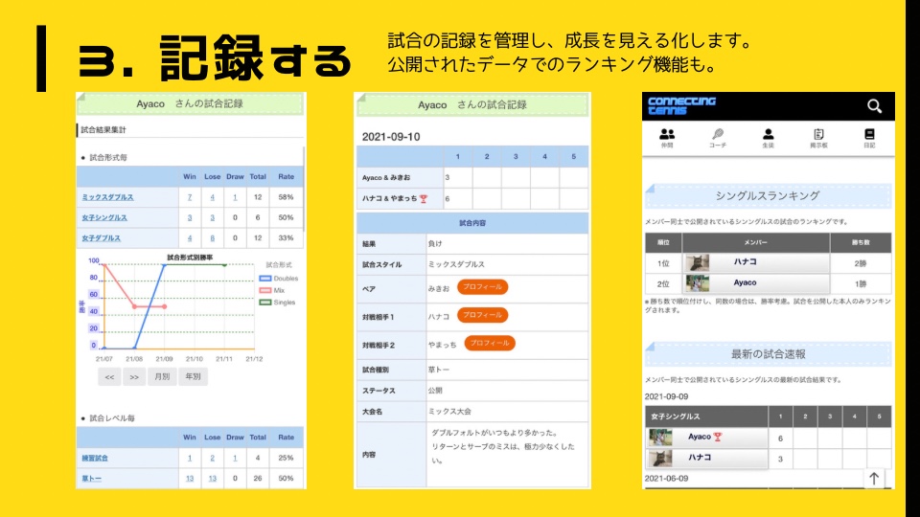Open ミックスダブルス match type link
Image resolution: width=920 pixels, height=517 pixels.
pyautogui.click(x=107, y=197)
